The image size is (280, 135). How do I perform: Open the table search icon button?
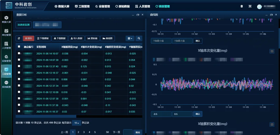[x=139, y=38]
